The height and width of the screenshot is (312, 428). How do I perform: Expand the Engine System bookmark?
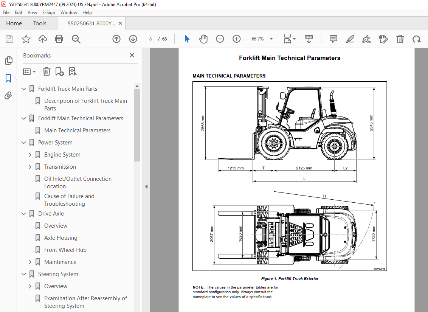click(30, 155)
